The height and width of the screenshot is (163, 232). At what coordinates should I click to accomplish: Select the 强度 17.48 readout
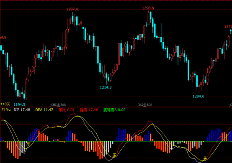click(x=89, y=110)
